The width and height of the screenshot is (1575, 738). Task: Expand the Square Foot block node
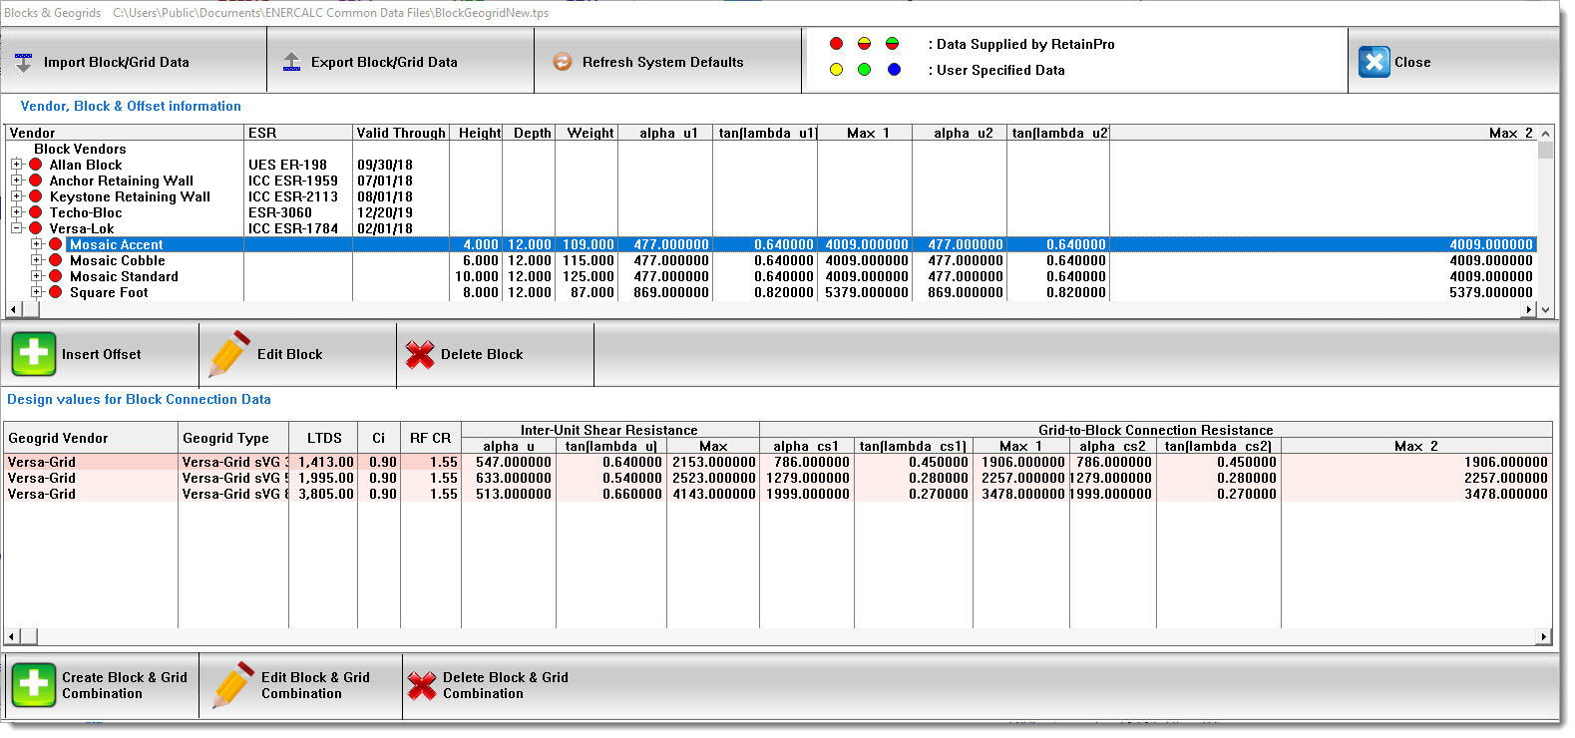pos(36,292)
